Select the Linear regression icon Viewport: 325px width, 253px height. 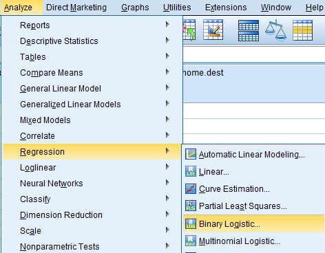(191, 171)
